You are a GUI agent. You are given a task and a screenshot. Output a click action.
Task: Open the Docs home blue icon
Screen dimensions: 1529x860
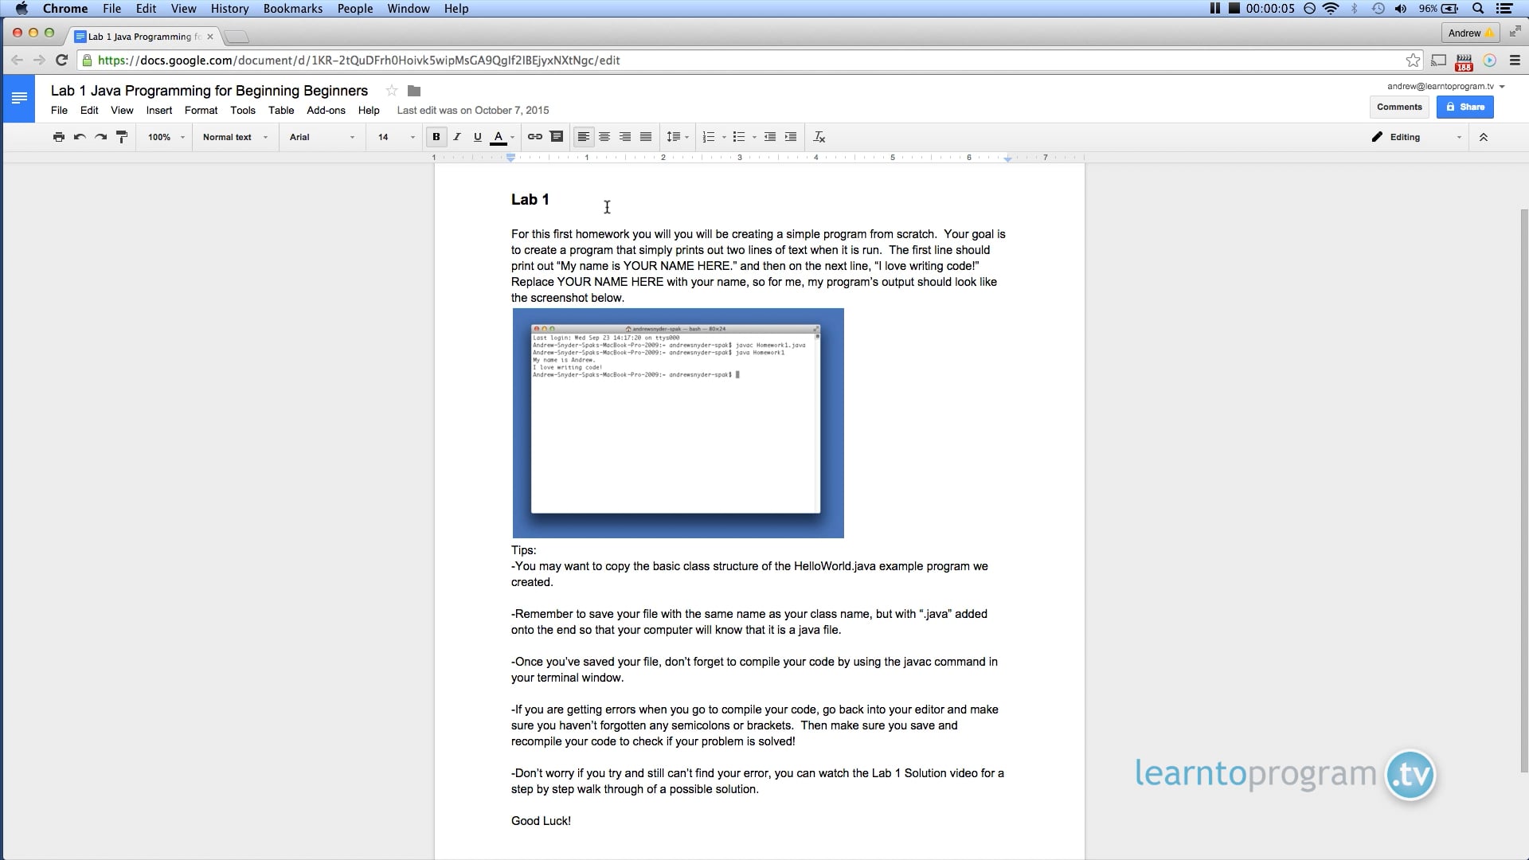(x=19, y=99)
